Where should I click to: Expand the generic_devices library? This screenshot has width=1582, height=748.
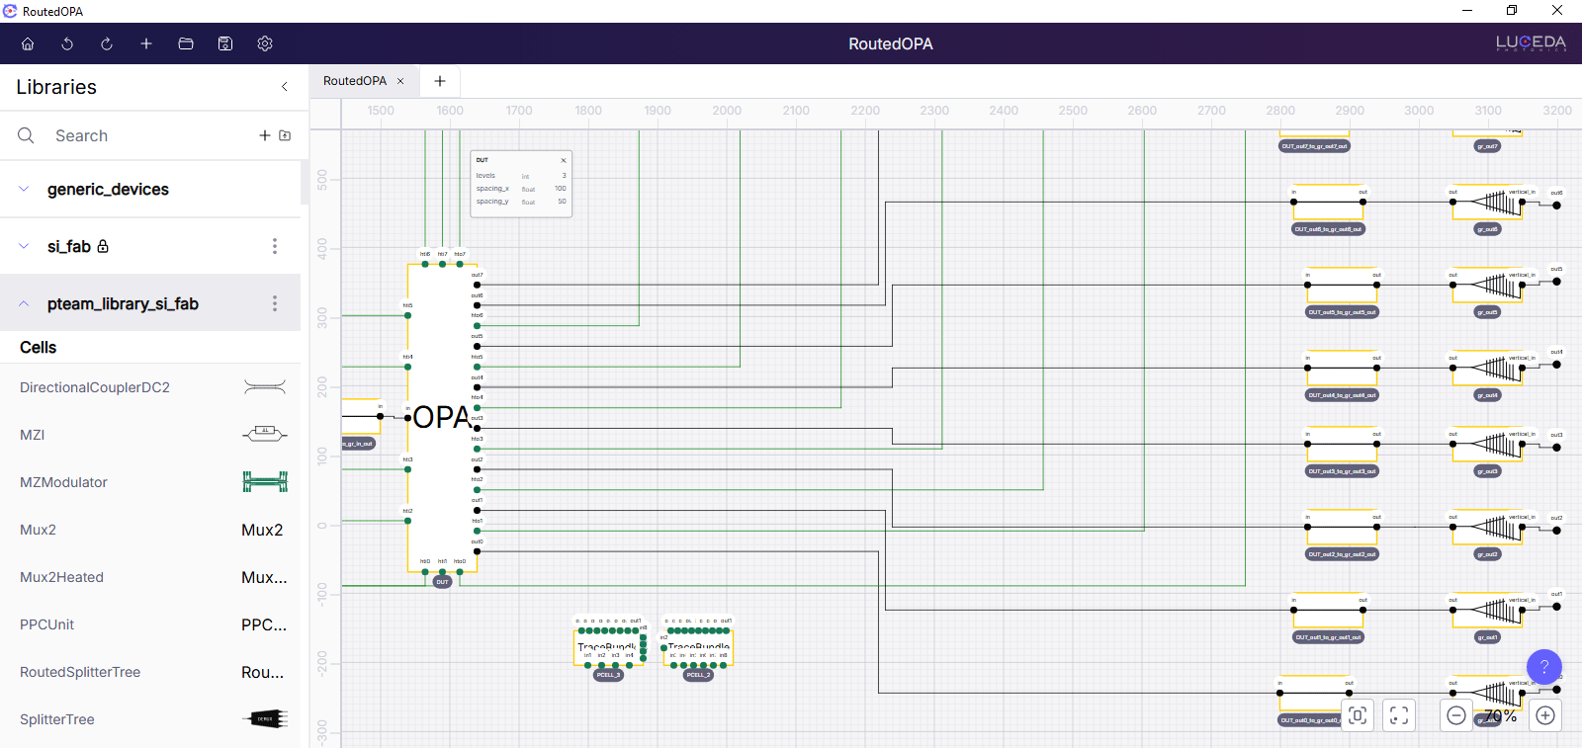24,189
